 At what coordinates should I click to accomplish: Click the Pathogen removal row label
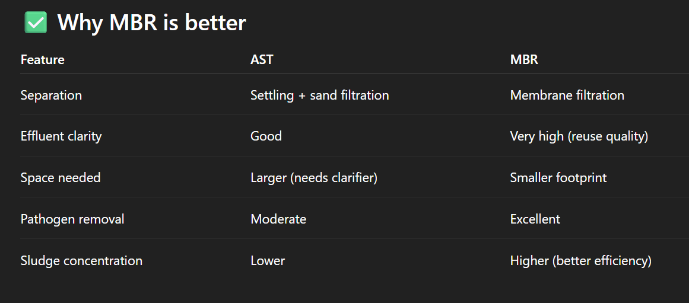tap(72, 219)
